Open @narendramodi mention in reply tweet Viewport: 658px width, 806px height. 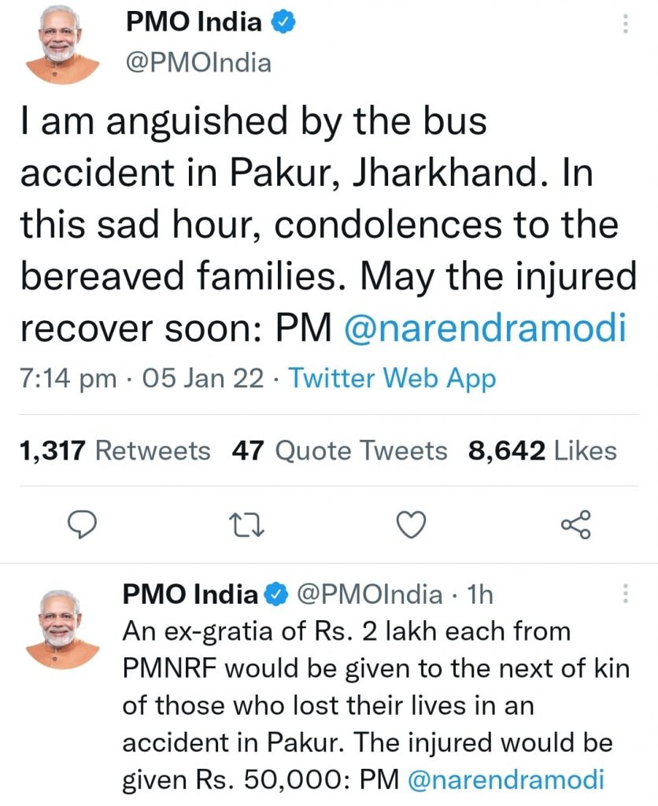(x=506, y=779)
